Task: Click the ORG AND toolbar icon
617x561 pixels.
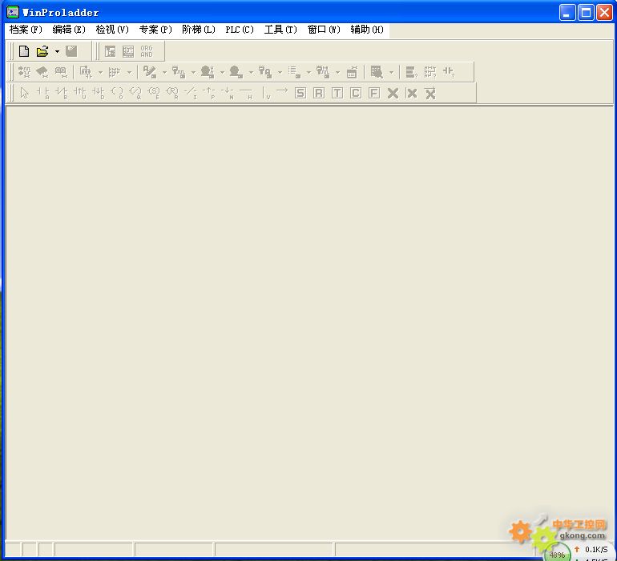Action: point(147,51)
